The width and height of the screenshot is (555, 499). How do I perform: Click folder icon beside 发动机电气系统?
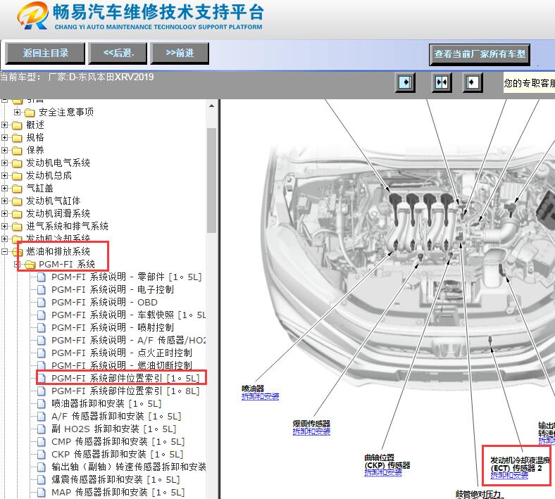pyautogui.click(x=17, y=163)
